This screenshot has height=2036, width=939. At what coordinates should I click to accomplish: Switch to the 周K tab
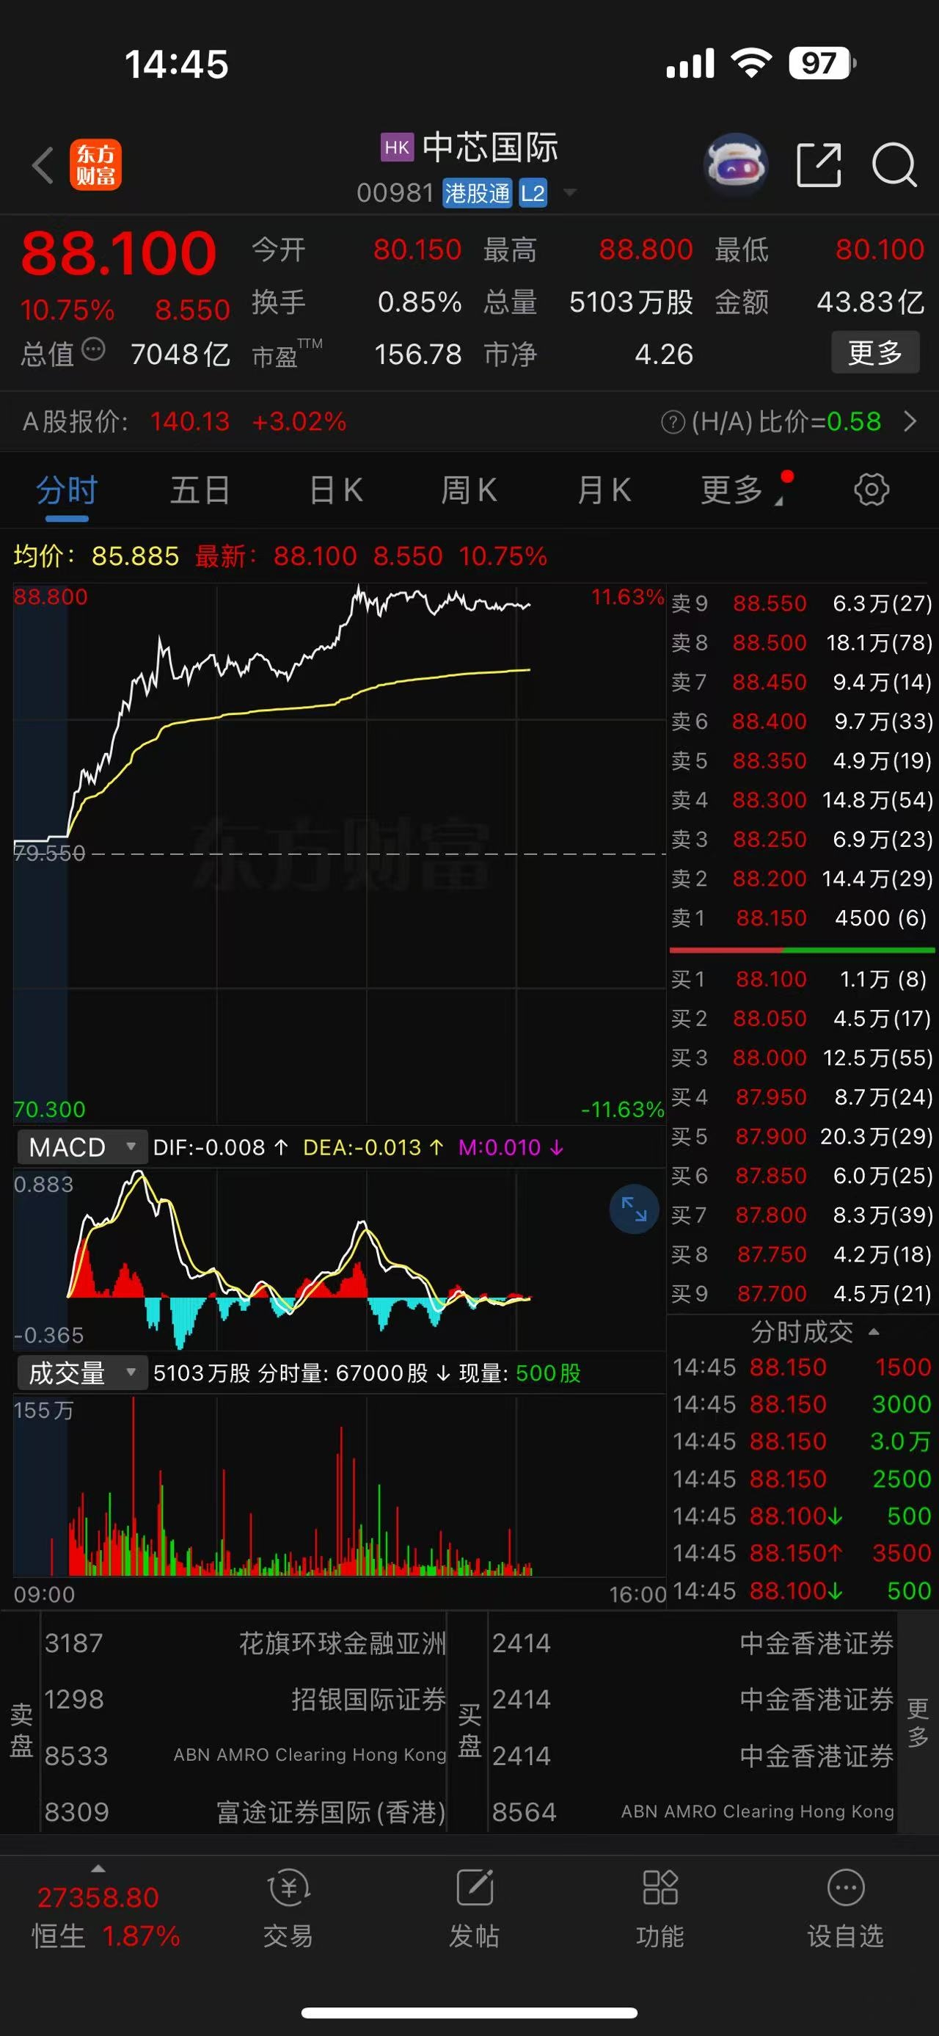click(x=469, y=490)
